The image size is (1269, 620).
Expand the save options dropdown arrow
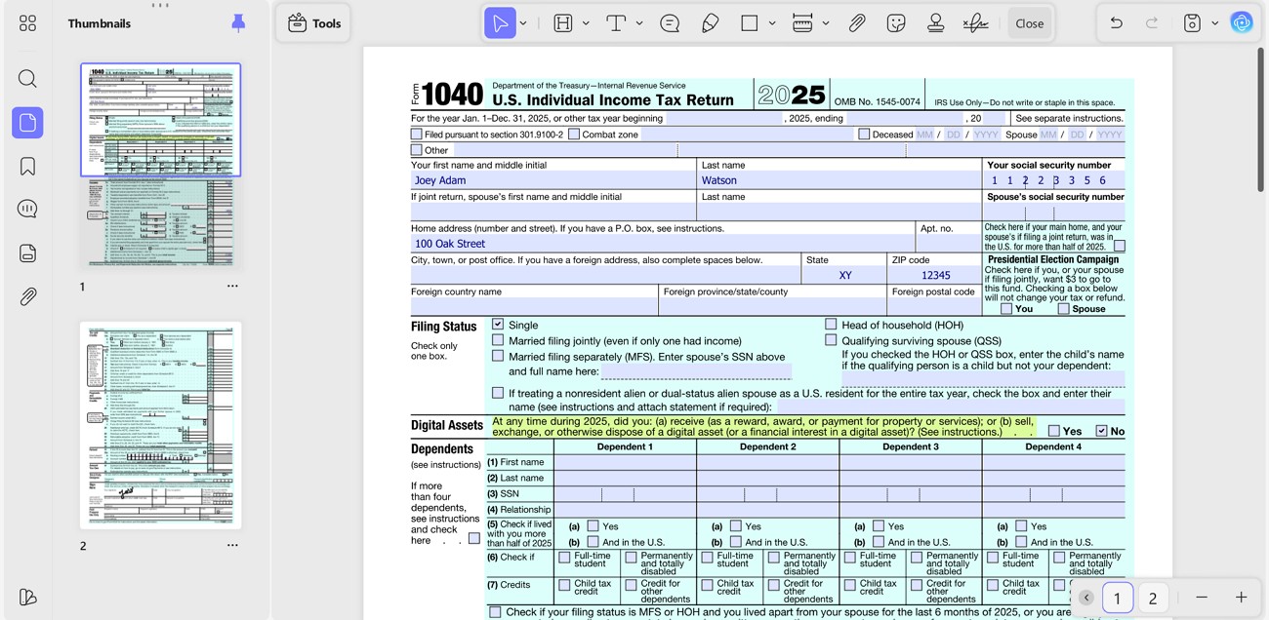click(1214, 23)
